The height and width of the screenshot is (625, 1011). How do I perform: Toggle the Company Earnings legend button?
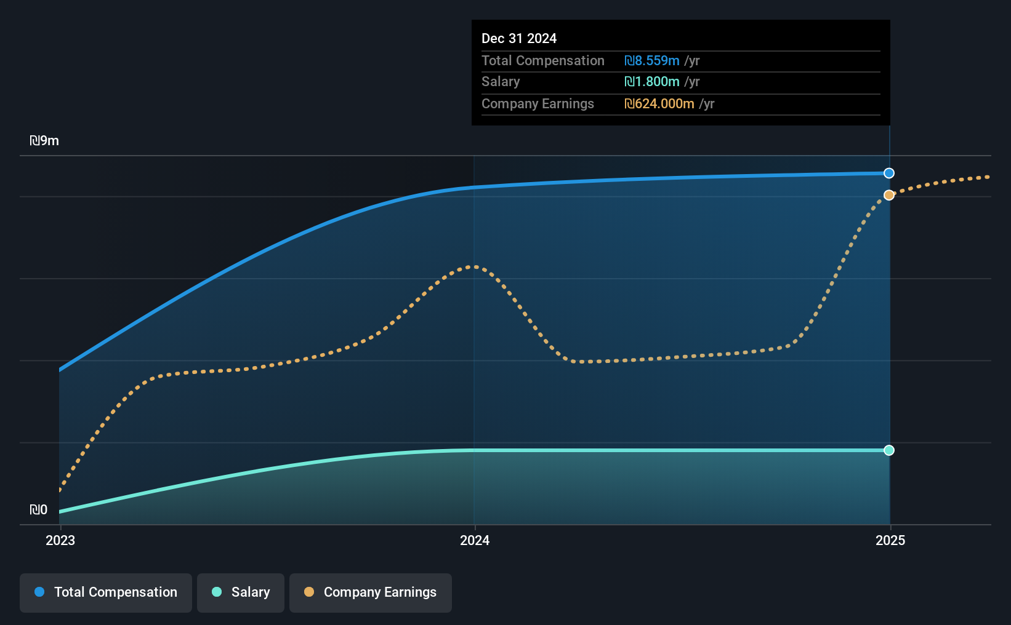pyautogui.click(x=371, y=592)
